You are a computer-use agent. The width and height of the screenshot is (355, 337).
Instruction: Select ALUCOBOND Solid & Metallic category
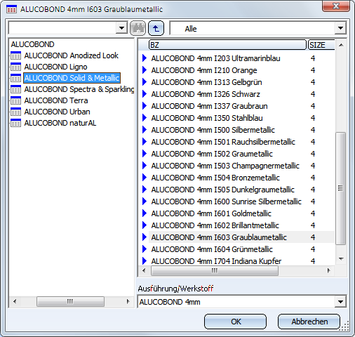[72, 78]
